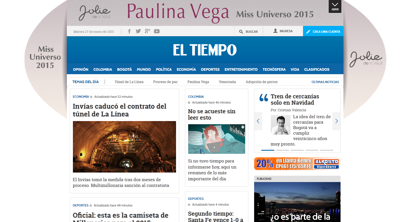Open the Economía menu section
The width and height of the screenshot is (410, 222).
click(x=186, y=69)
